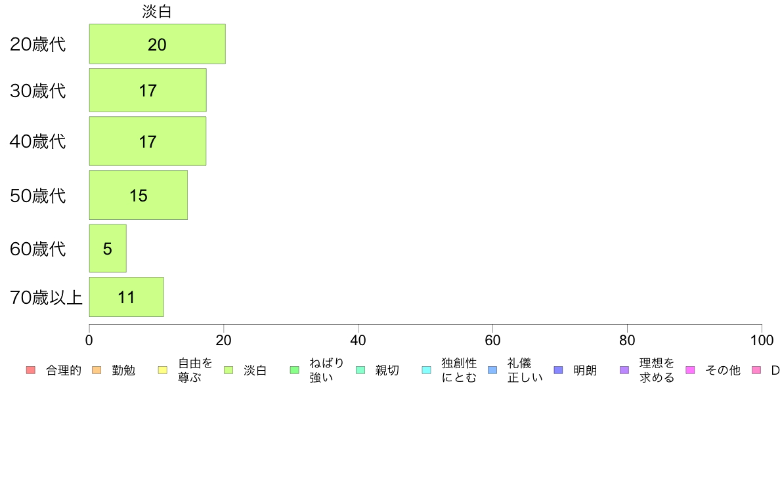Click the 親切 legend swatch
Screen dimensions: 780x483
click(x=360, y=370)
